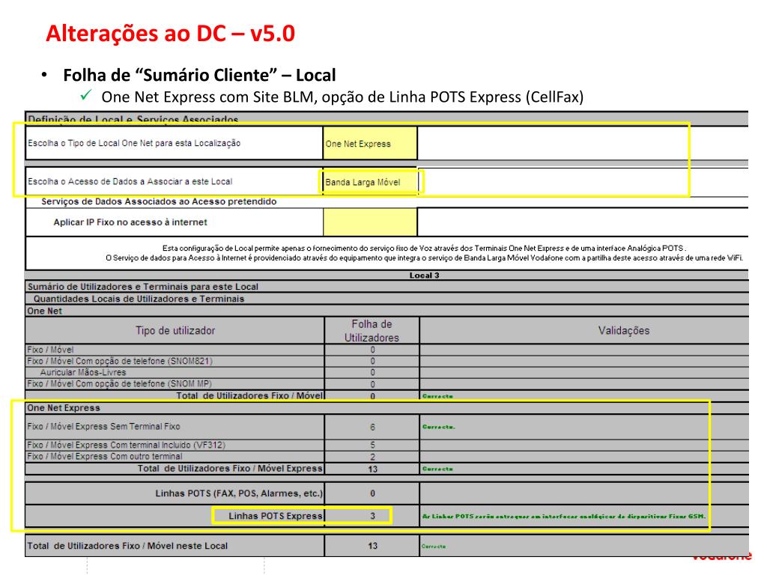Click the 'Correcto' validation beside Express Sem Terminal Fixo

439,427
